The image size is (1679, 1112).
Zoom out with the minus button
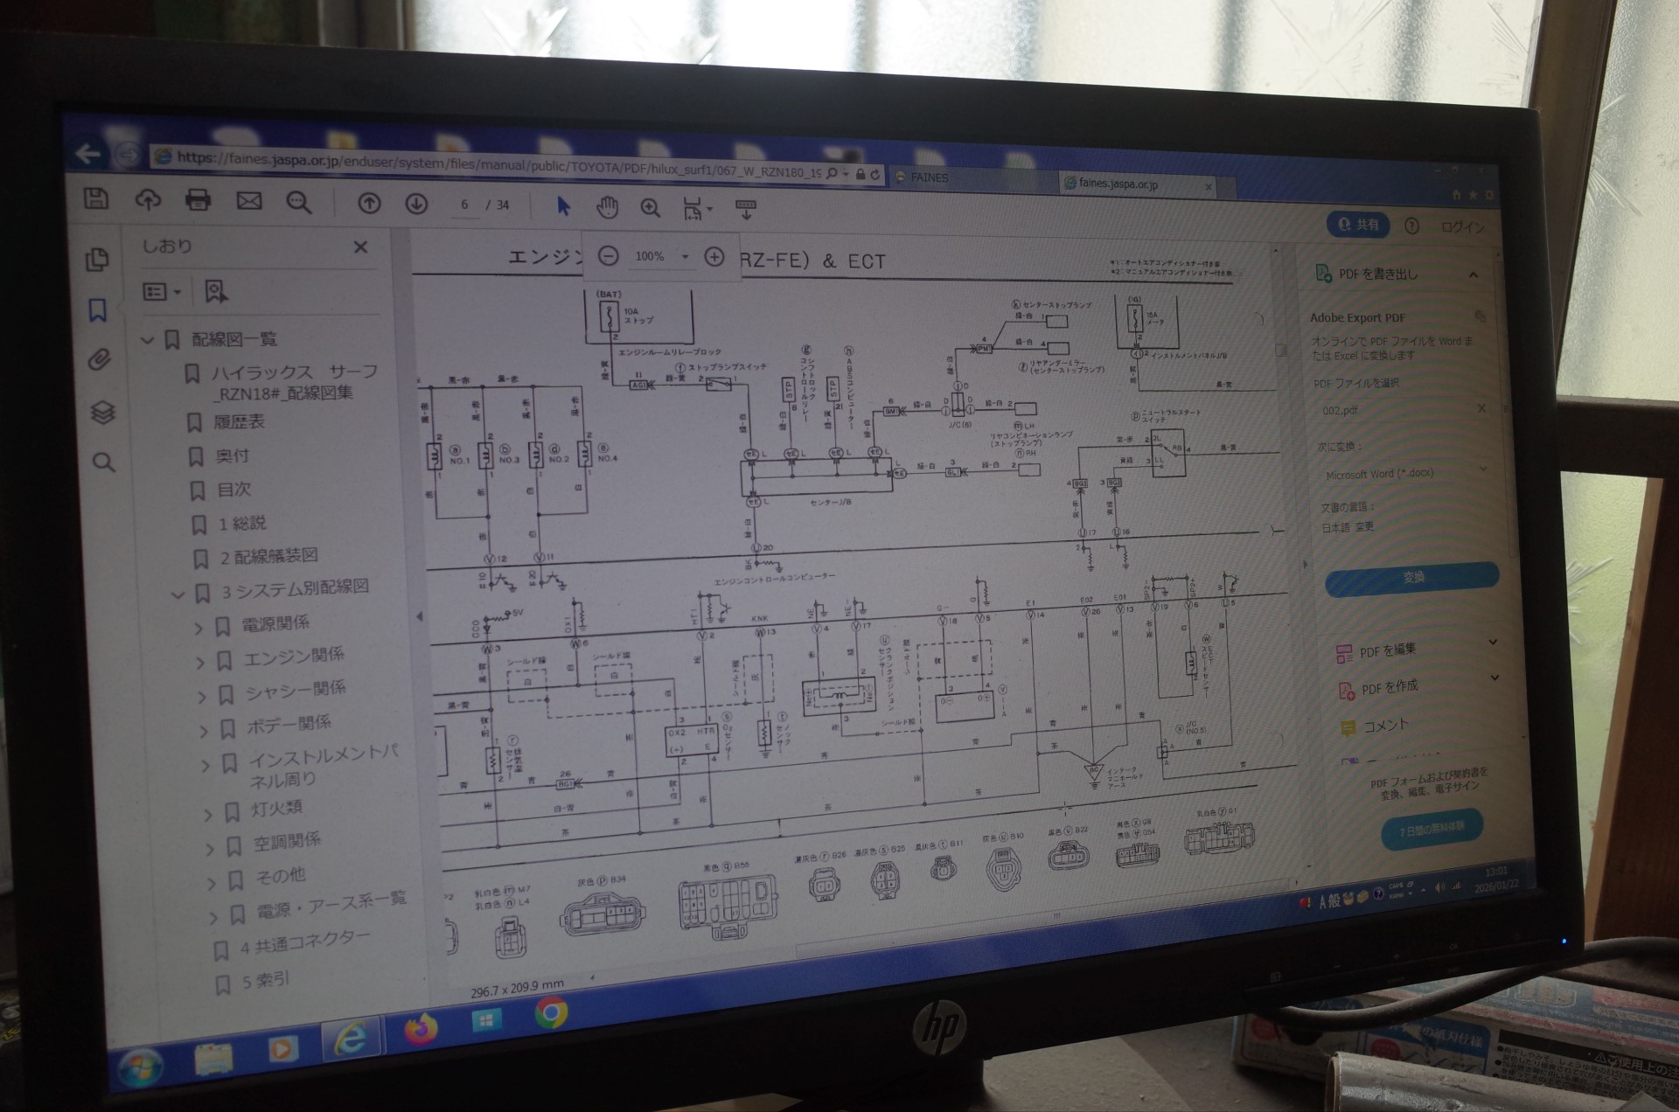pos(609,255)
